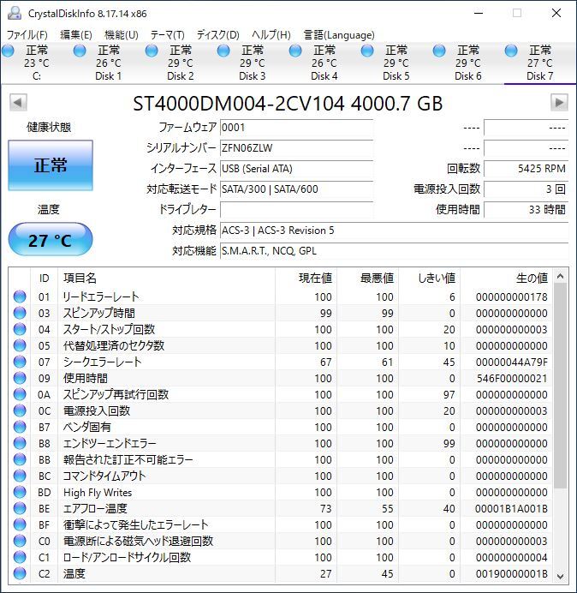Click status orb for attribute B7 row
The height and width of the screenshot is (593, 577).
pyautogui.click(x=20, y=427)
